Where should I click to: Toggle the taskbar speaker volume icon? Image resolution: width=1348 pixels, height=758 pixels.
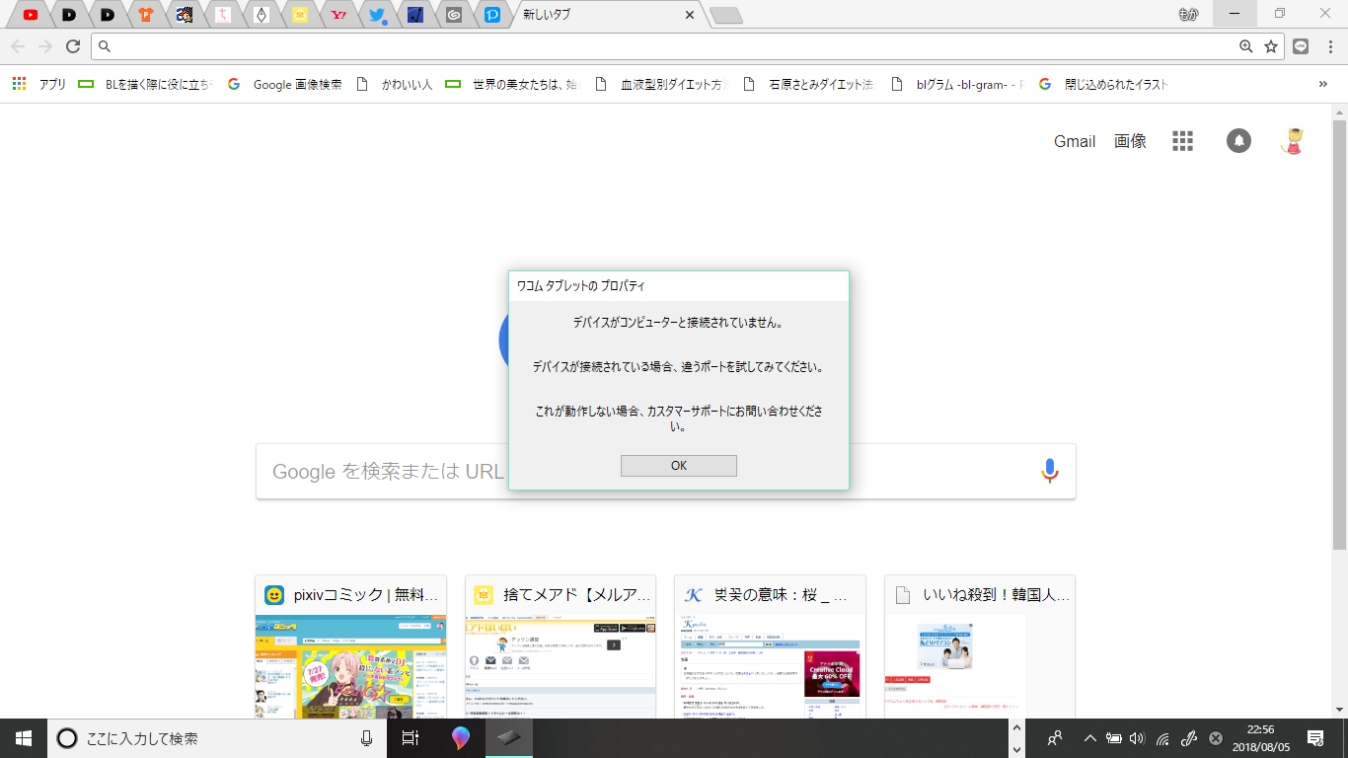coord(1137,738)
